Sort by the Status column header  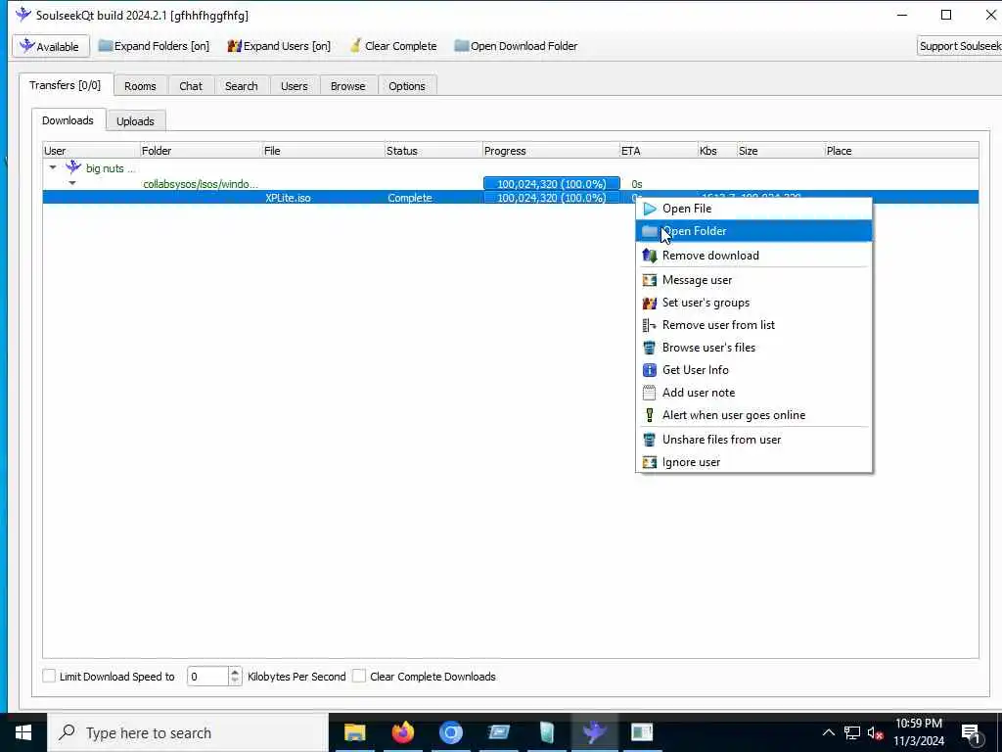click(x=433, y=150)
